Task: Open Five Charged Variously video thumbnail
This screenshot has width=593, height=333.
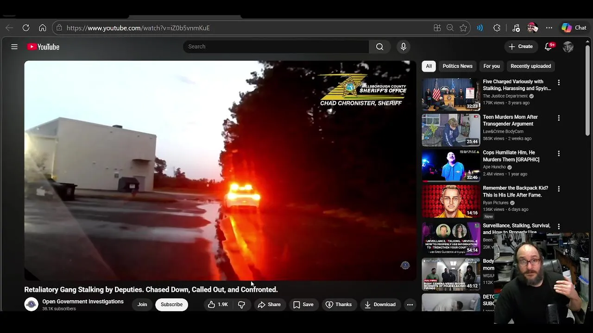Action: coord(451,95)
